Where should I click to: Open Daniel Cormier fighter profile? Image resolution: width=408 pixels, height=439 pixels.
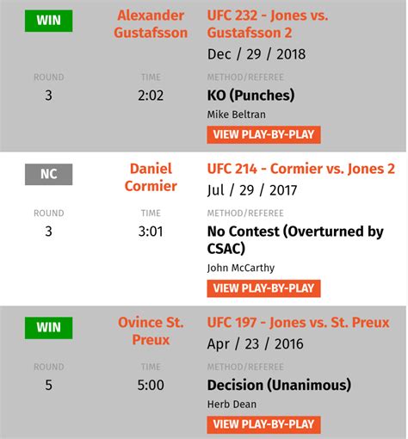[x=151, y=177]
